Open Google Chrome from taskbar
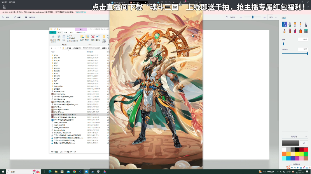The image size is (311, 174). 74,172
